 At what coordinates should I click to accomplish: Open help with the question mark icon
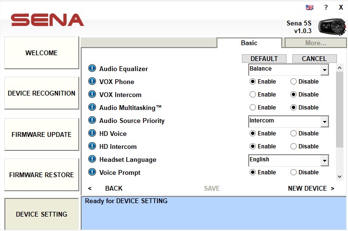click(326, 7)
